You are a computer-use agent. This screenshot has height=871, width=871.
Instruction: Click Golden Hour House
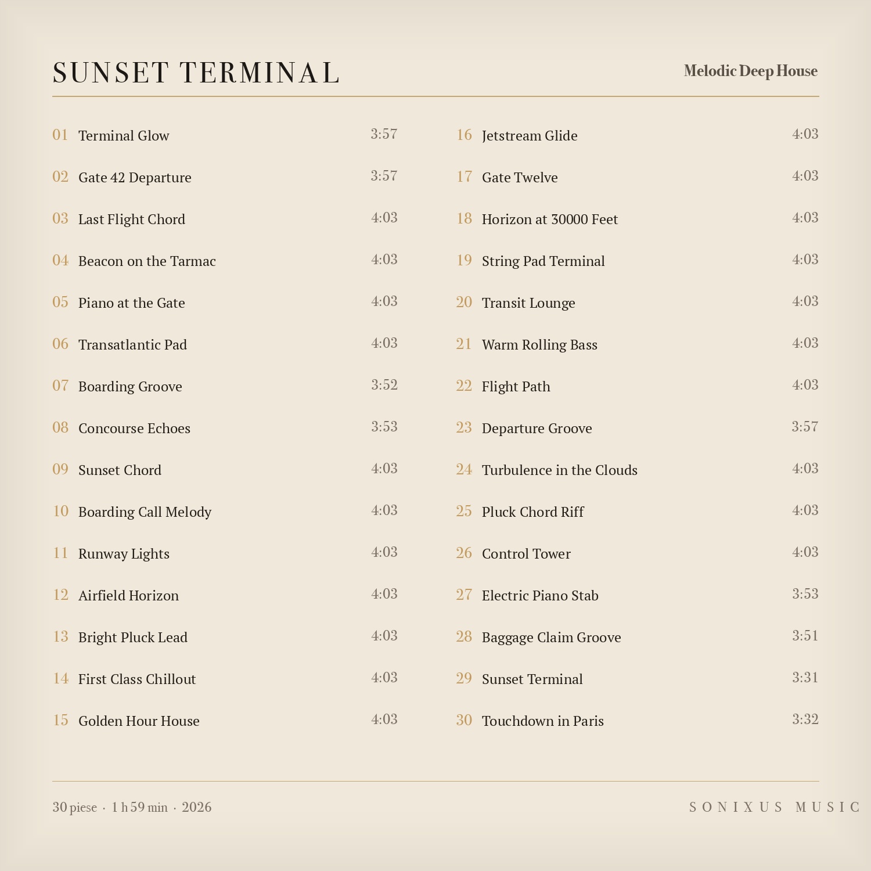coord(139,721)
